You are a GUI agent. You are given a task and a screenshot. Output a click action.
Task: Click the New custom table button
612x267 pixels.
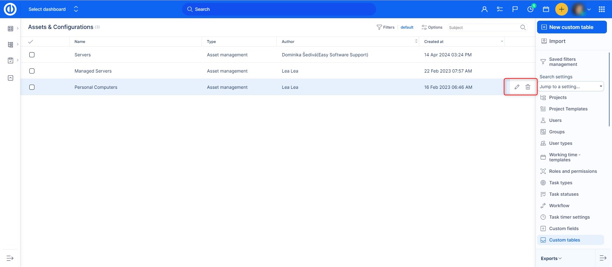click(x=572, y=27)
